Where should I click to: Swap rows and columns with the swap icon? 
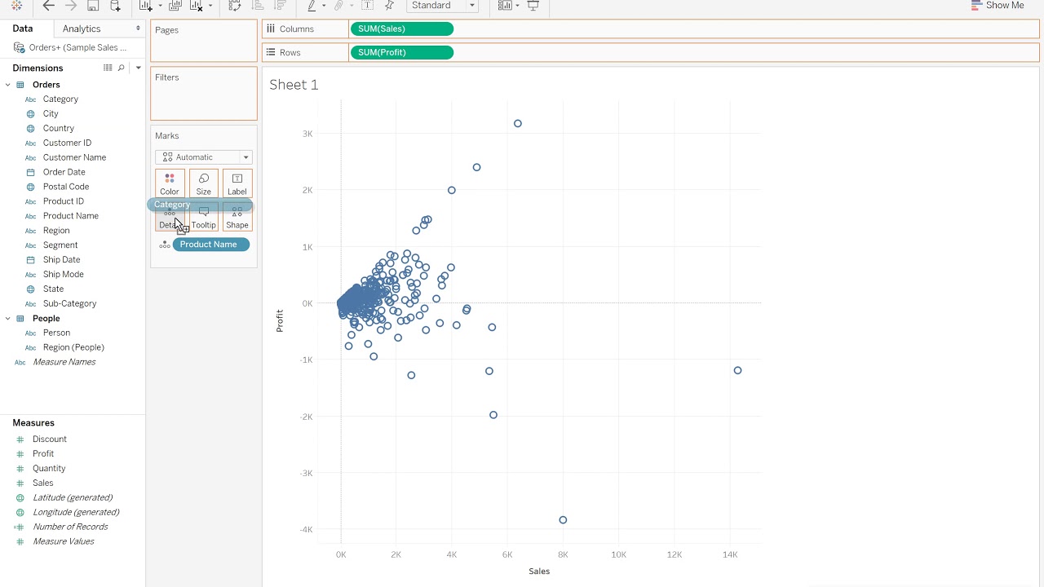point(235,6)
